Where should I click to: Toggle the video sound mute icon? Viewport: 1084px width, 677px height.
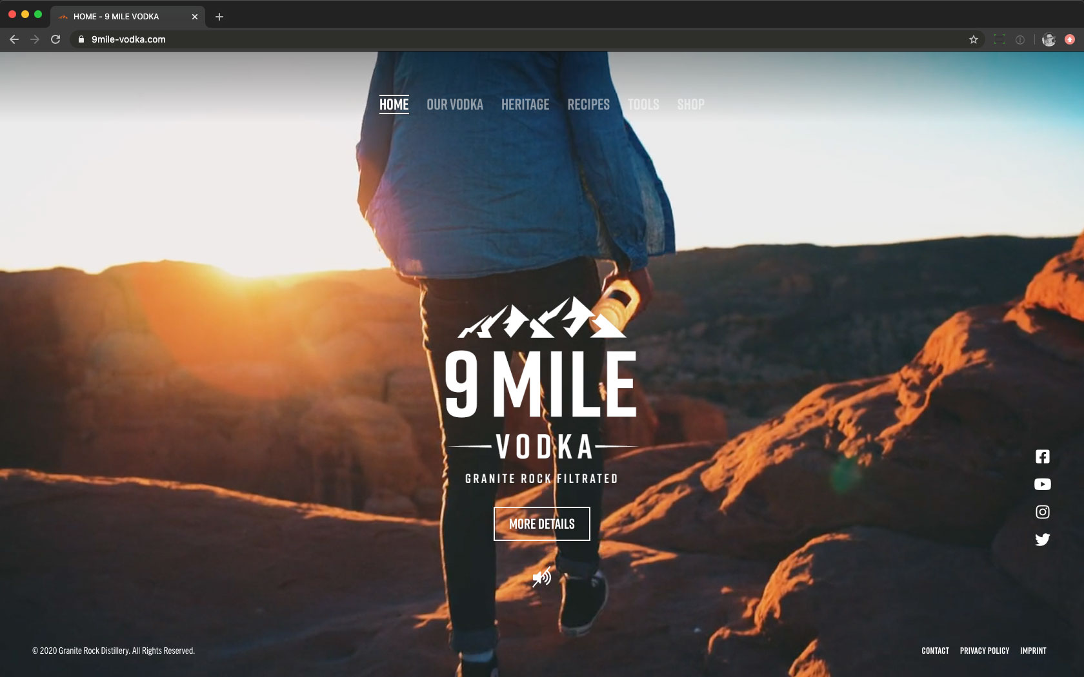pos(541,577)
